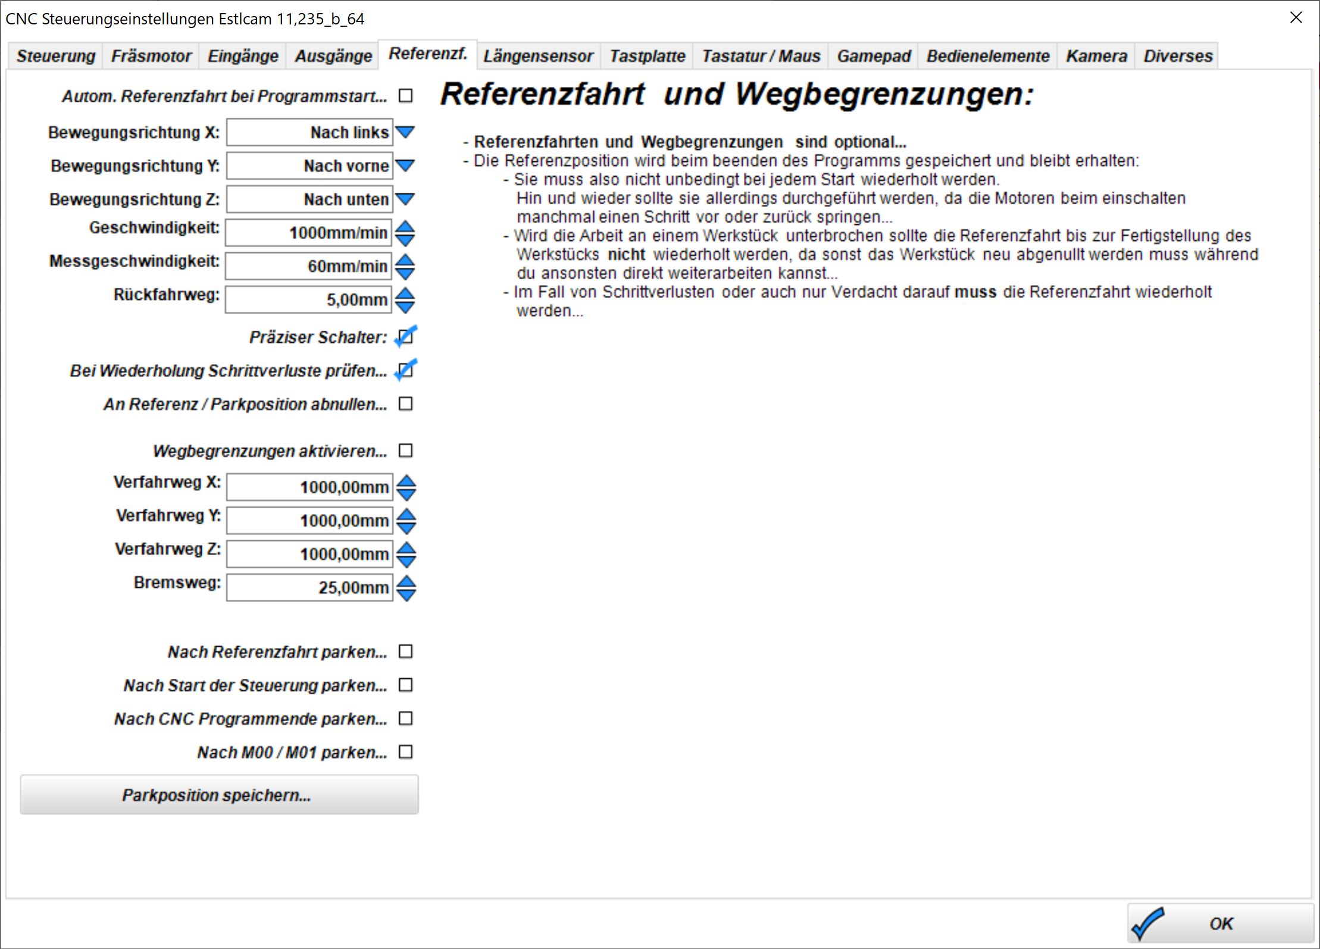Open Bewegungsrichtung Z direction dropdown

click(405, 199)
